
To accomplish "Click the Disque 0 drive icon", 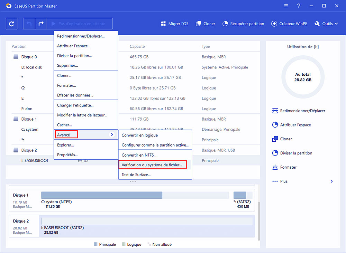I will point(16,57).
